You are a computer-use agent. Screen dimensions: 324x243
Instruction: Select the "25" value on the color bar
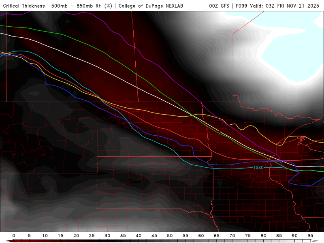click(92, 236)
